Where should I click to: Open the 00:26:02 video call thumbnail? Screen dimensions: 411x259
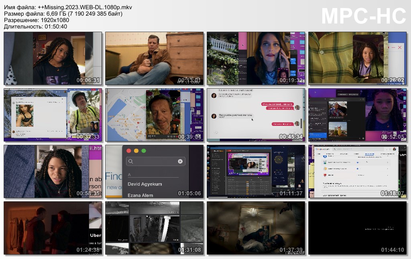pyautogui.click(x=358, y=59)
